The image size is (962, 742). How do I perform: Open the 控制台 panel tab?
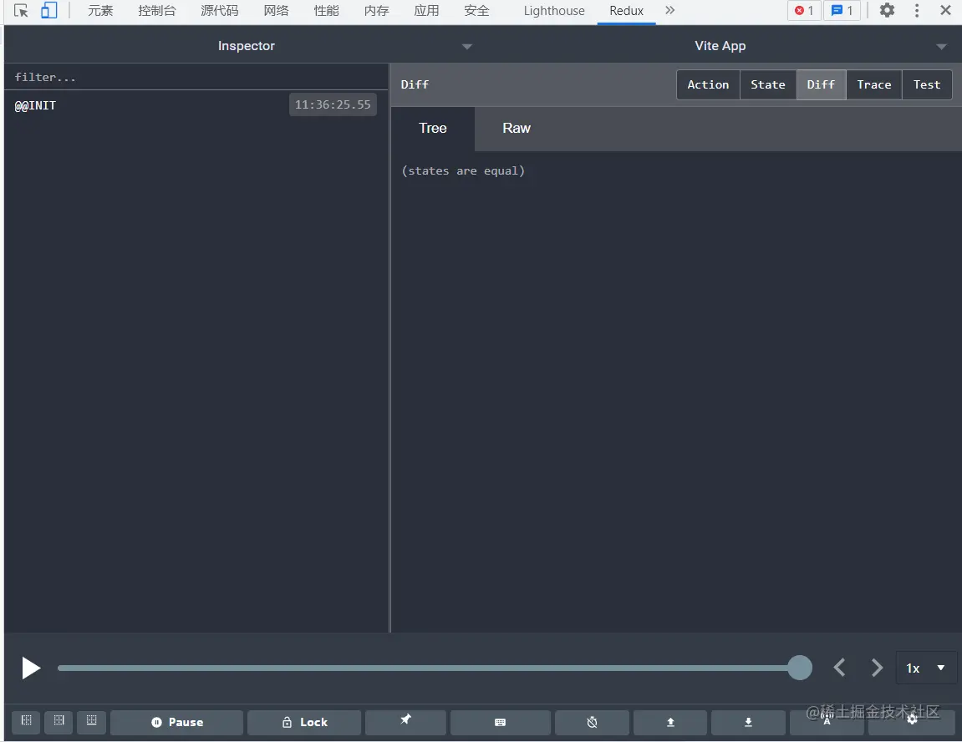click(x=156, y=11)
